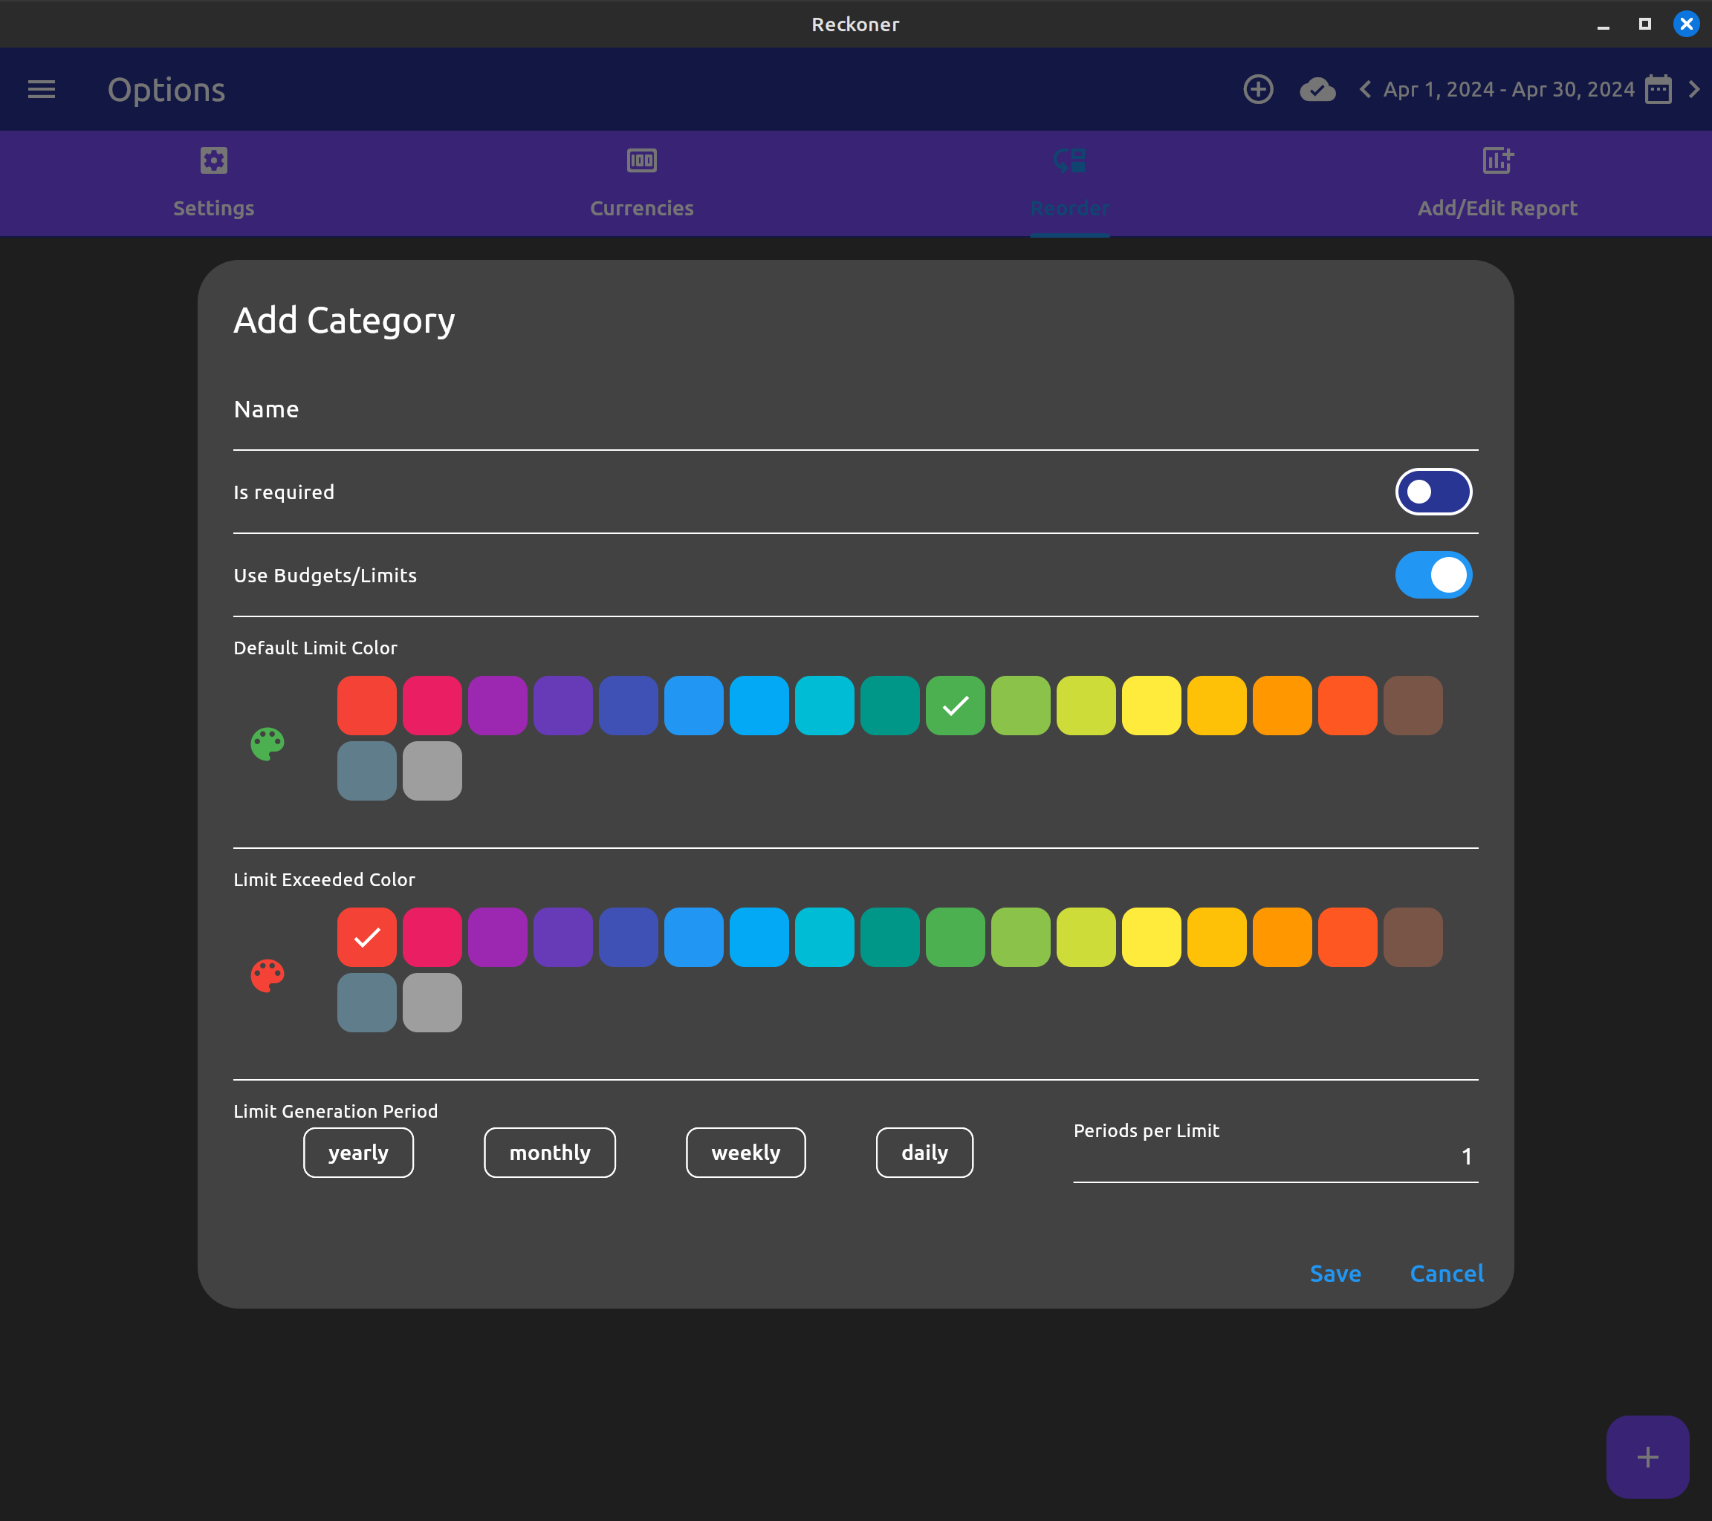The height and width of the screenshot is (1521, 1712).
Task: Click checked green Default Limit swatch
Action: coord(955,706)
